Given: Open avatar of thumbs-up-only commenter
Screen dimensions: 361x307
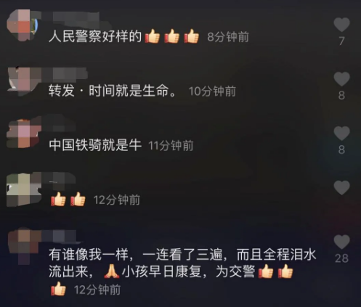Looking at the screenshot, I should click(23, 189).
